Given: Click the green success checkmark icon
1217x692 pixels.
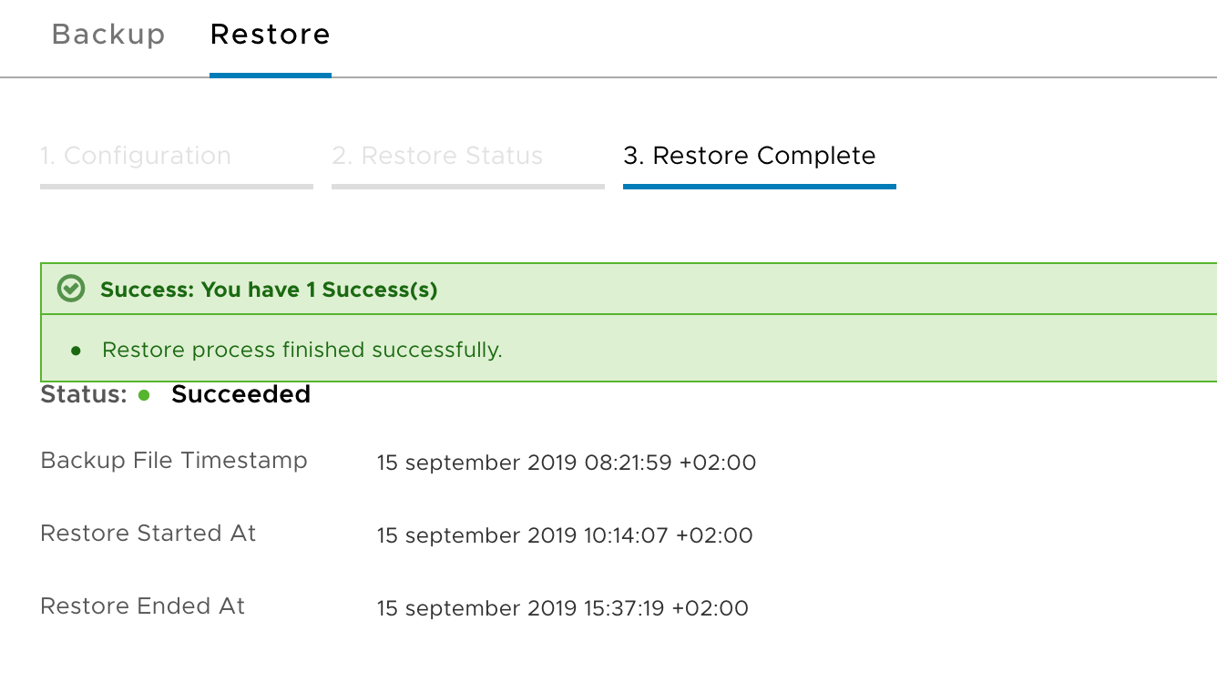Looking at the screenshot, I should 71,290.
